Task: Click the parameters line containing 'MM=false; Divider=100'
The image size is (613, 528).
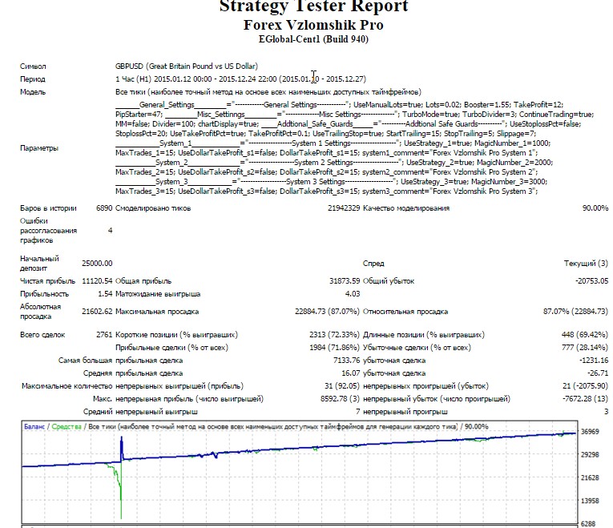Action: coord(349,124)
